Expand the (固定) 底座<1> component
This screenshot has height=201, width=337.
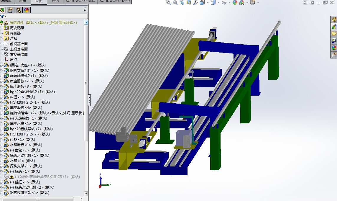(1, 65)
